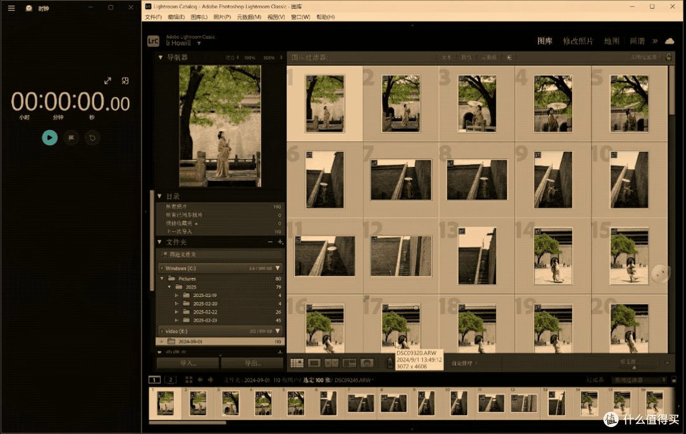This screenshot has width=686, height=434.
Task: Open navigator zoom level dropdown arrows
Action: coord(281,58)
